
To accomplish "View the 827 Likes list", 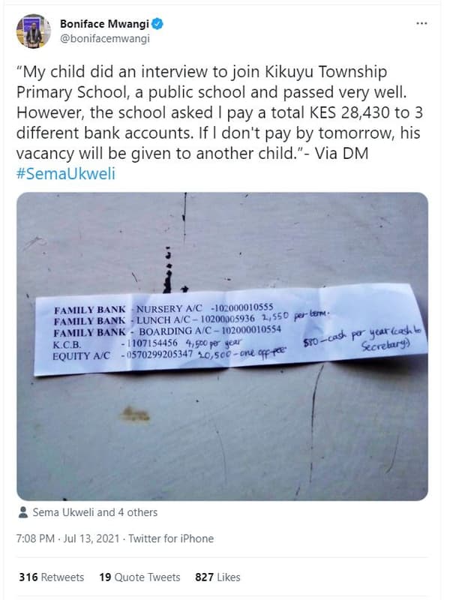I will pos(217,577).
